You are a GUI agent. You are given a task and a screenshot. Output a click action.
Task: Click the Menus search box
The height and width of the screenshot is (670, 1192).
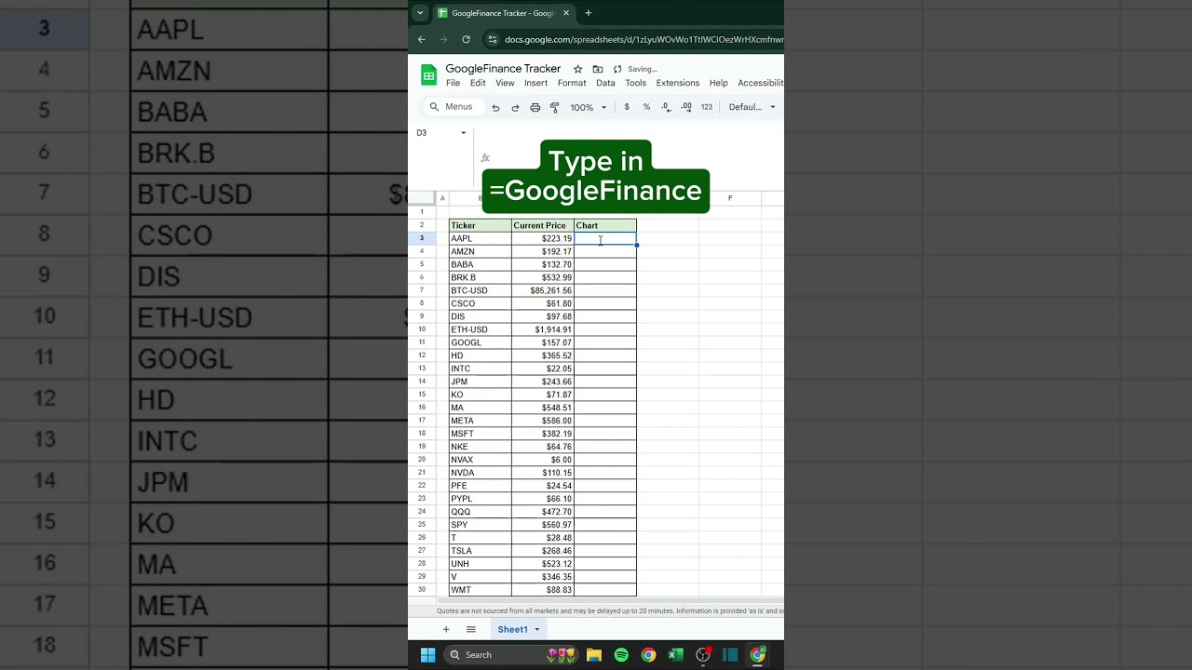[453, 107]
